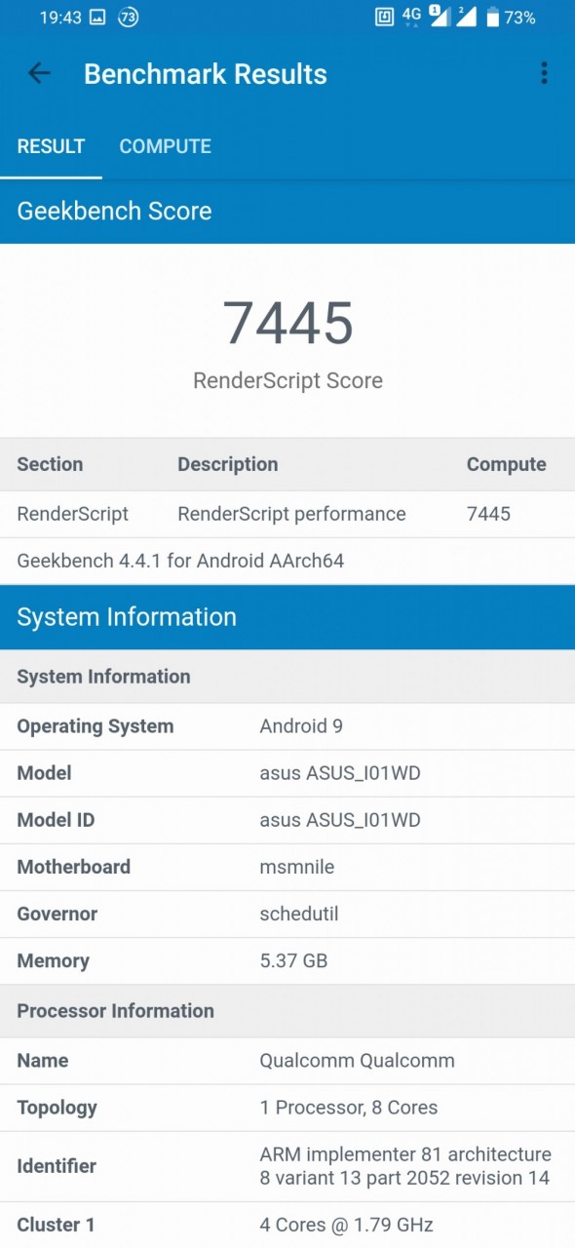
Task: Tap the Memory 5.37 GB row
Action: coord(287,960)
